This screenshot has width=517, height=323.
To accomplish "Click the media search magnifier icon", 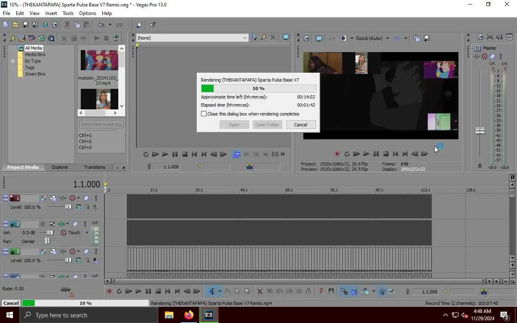I will coord(51,38).
